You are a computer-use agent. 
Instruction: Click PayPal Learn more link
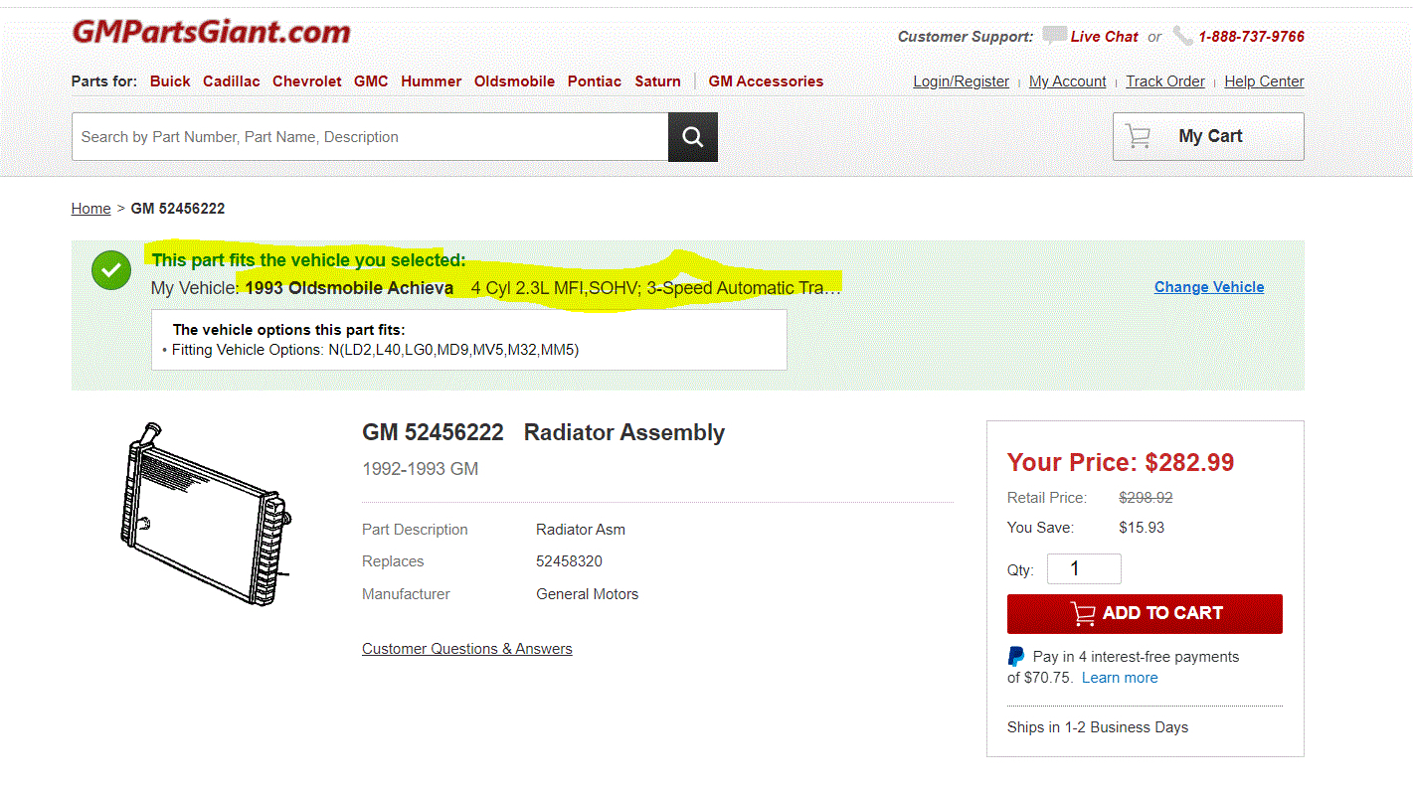click(1120, 678)
